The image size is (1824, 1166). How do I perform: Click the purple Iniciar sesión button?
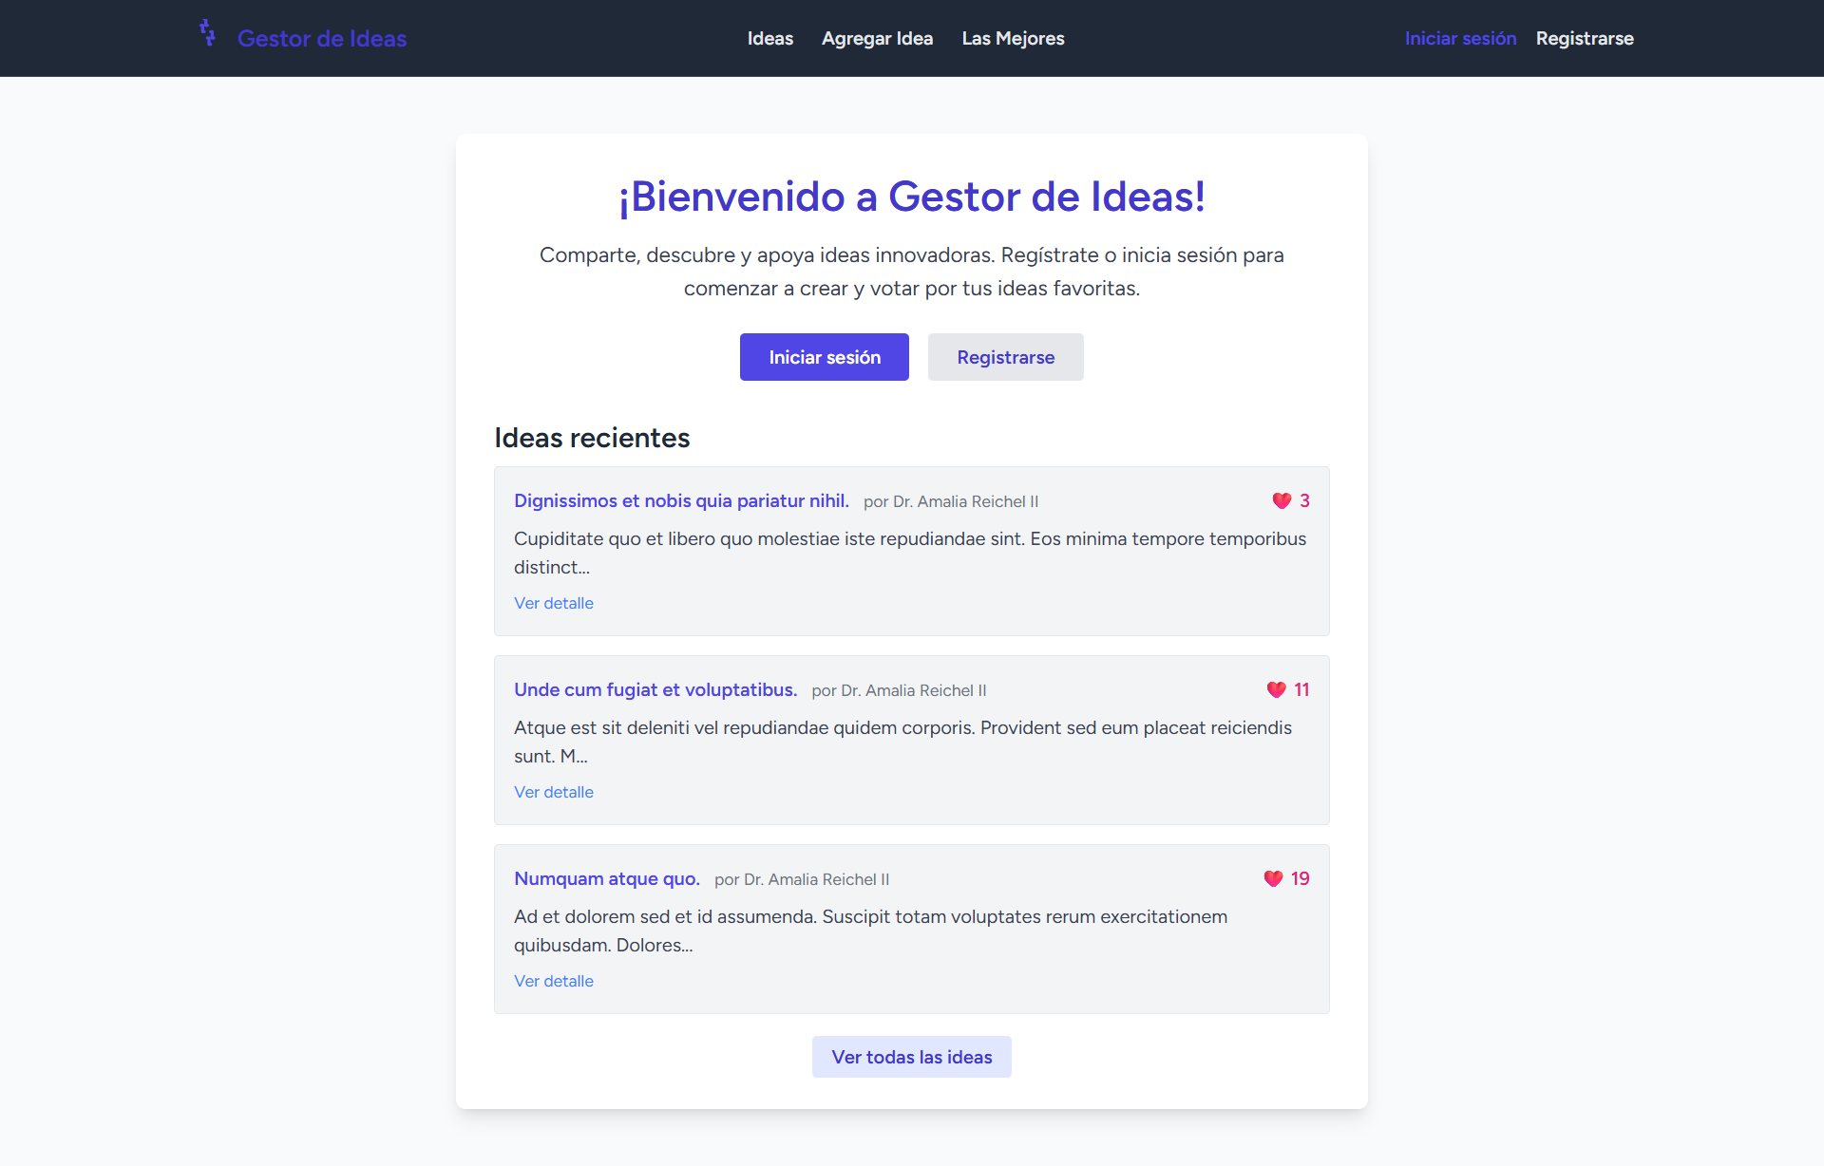point(825,357)
